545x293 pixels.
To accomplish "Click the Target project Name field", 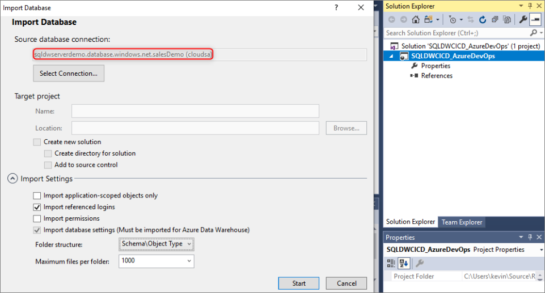I will [195, 111].
